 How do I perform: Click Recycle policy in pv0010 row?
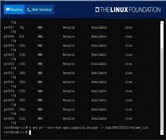tap(69, 64)
